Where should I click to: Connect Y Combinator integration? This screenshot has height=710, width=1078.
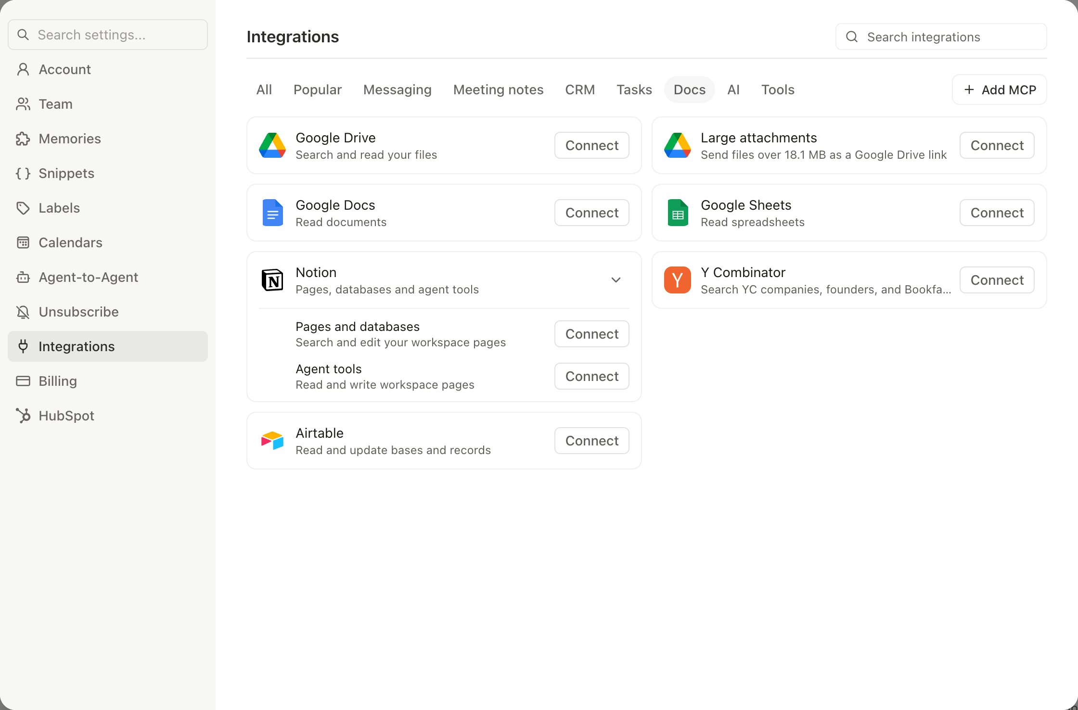pyautogui.click(x=997, y=280)
